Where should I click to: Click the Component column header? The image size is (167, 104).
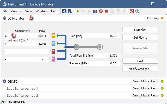pos(22,31)
